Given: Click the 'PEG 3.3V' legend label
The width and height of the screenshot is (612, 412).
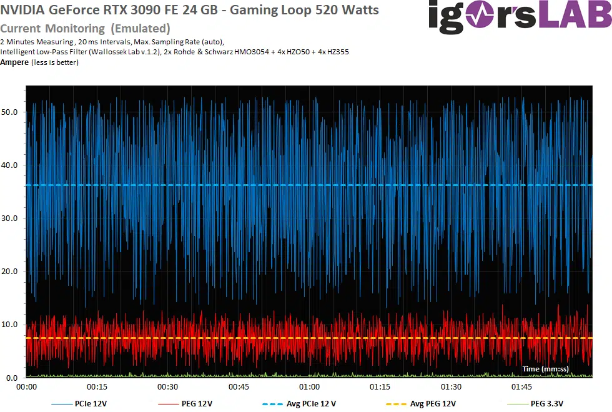Looking at the screenshot, I should click(547, 404).
